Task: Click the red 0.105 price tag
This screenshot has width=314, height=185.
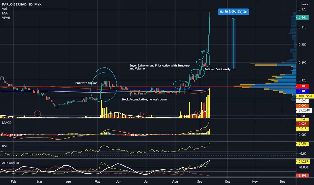Action: click(303, 86)
